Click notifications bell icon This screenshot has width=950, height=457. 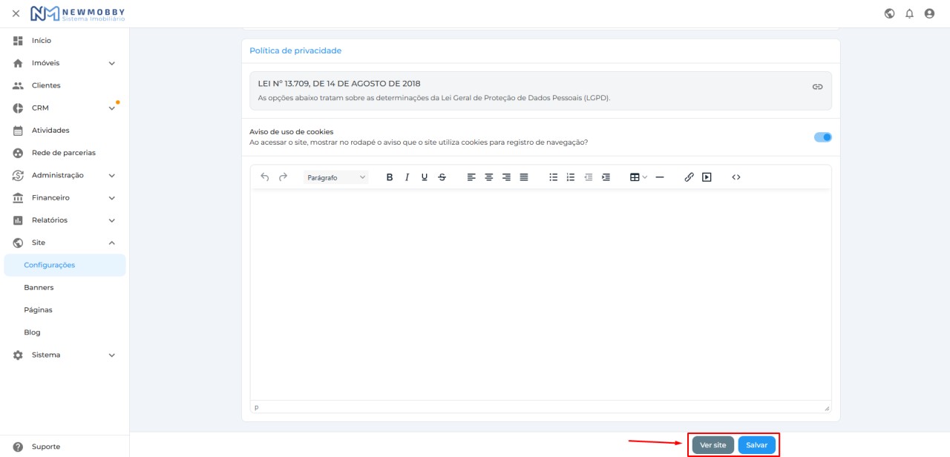pyautogui.click(x=909, y=13)
